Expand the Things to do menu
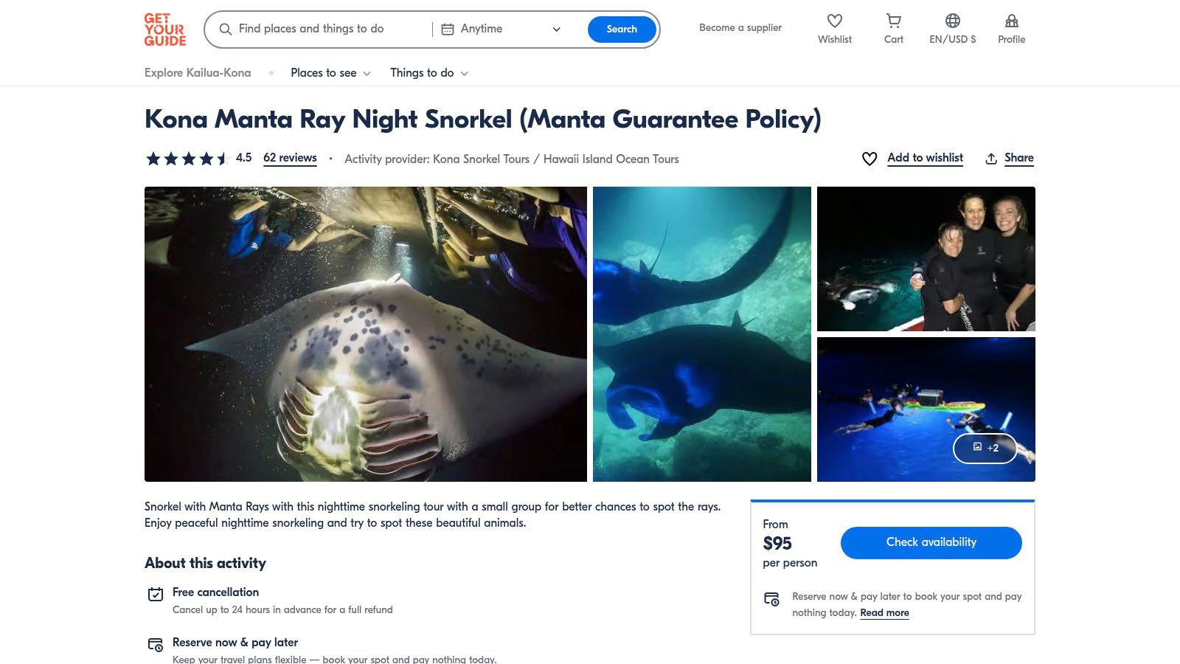The image size is (1180, 664). pyautogui.click(x=429, y=73)
